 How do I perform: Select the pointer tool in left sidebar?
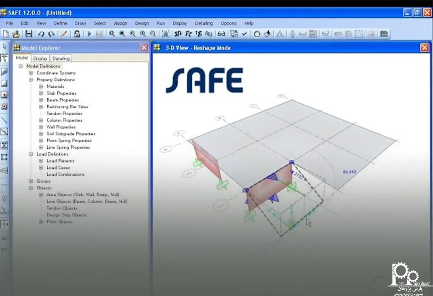click(x=5, y=46)
